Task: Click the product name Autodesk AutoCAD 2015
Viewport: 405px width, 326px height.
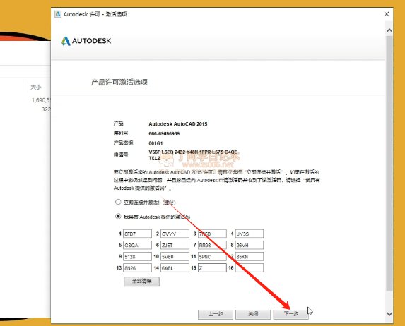Action: [177, 123]
